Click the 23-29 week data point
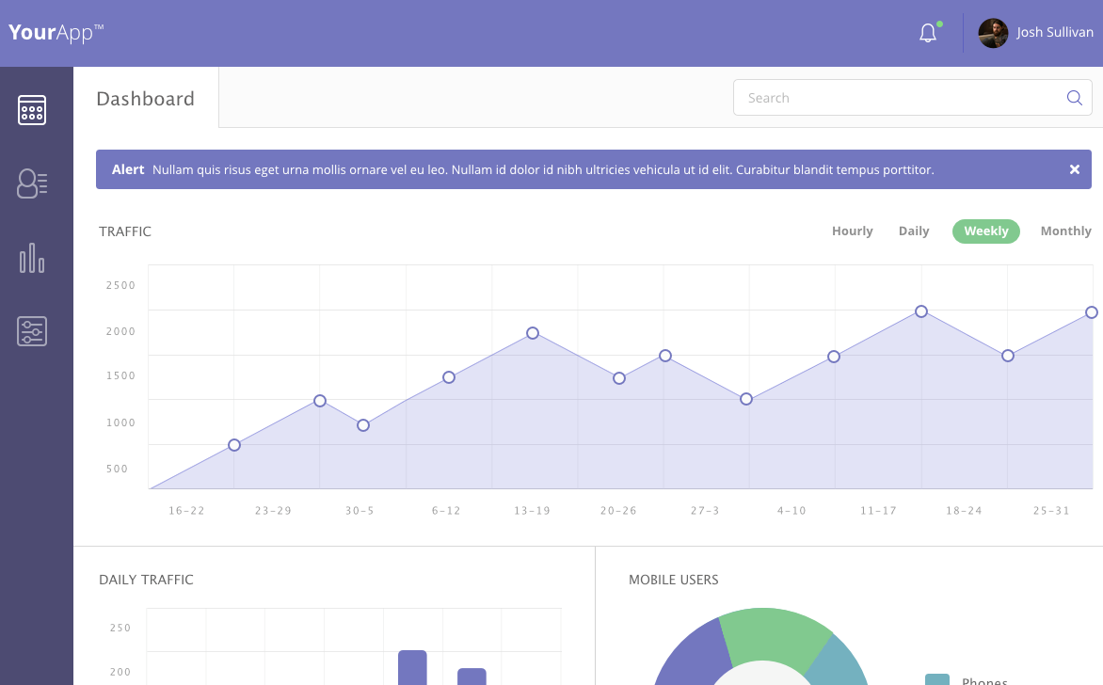The width and height of the screenshot is (1103, 685). tap(319, 401)
